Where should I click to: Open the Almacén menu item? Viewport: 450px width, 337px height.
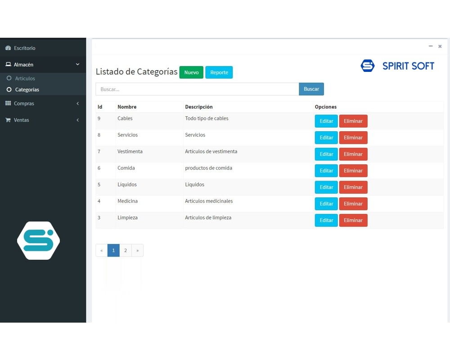pos(43,64)
